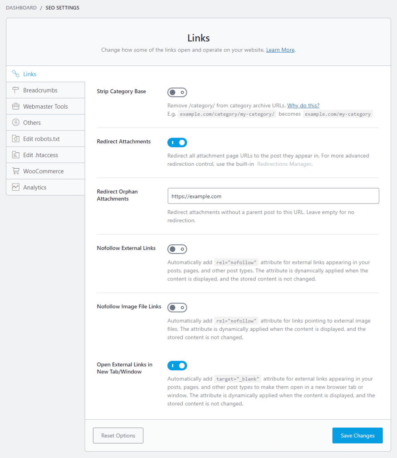The image size is (397, 458).
Task: Click the Why do this? link
Action: coord(303,105)
